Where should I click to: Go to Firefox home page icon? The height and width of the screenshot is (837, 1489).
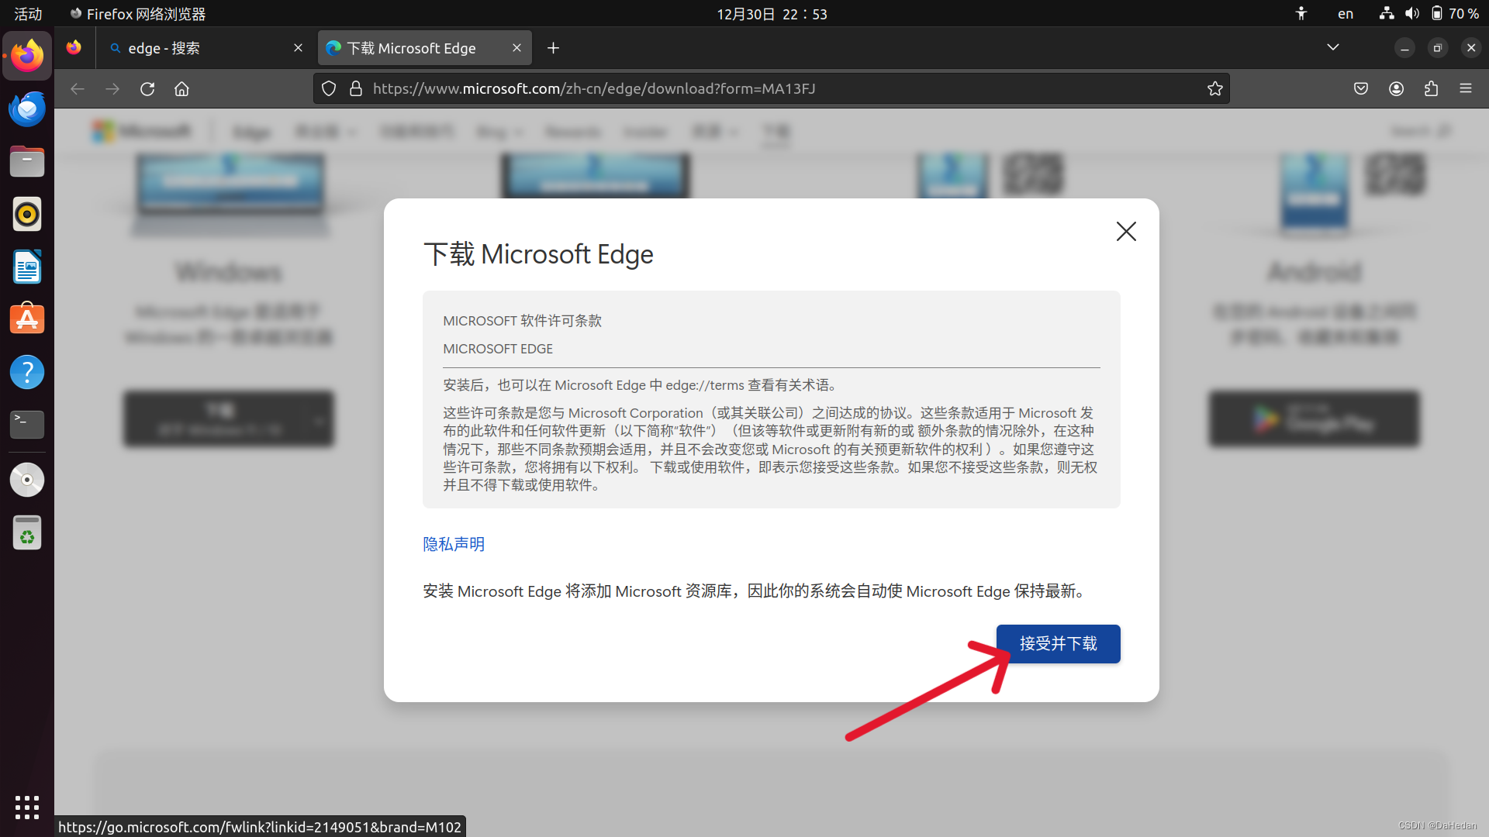[x=181, y=89]
